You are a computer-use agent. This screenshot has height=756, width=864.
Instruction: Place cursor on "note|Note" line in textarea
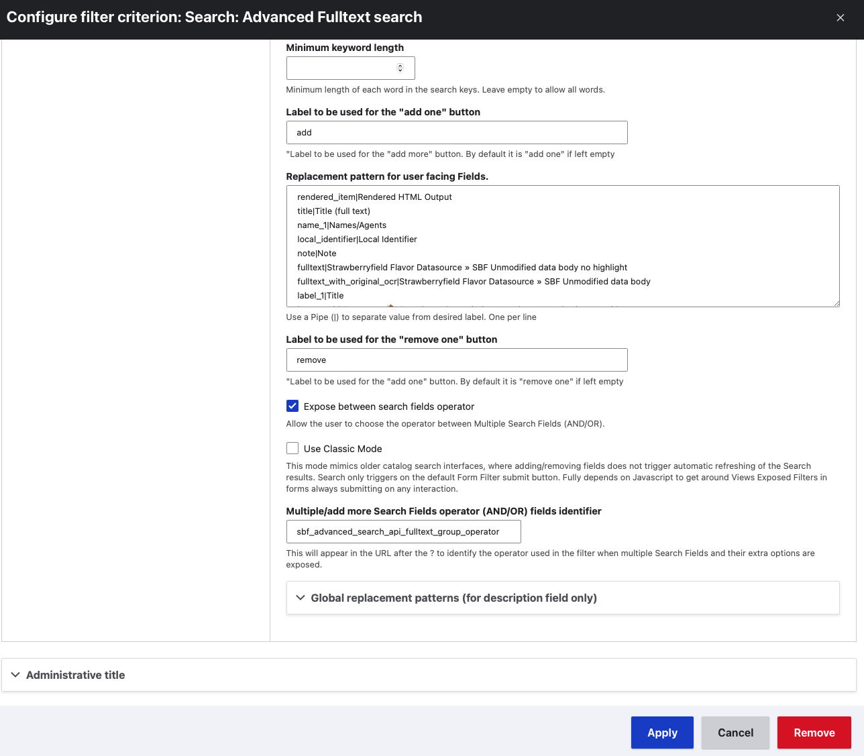(x=317, y=254)
